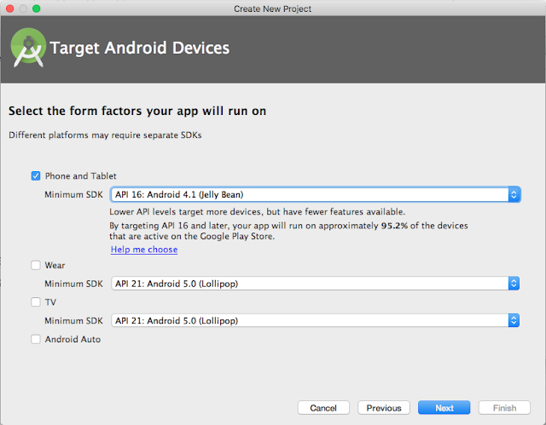546x425 pixels.
Task: Click the Phone and Tablet label
Action: (80, 176)
